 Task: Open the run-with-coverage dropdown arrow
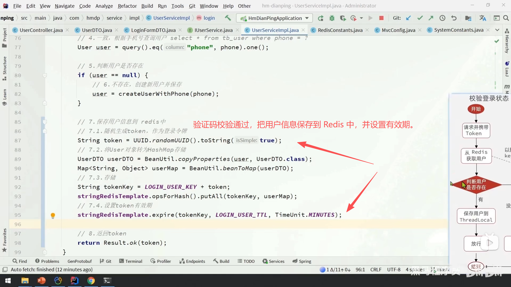point(361,18)
